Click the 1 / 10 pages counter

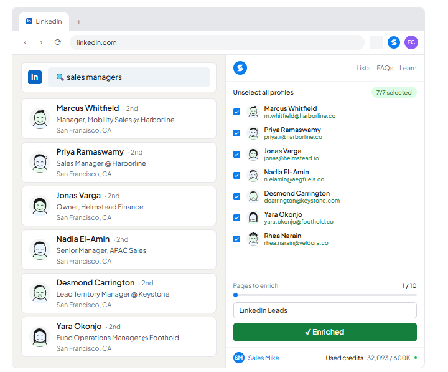point(409,285)
